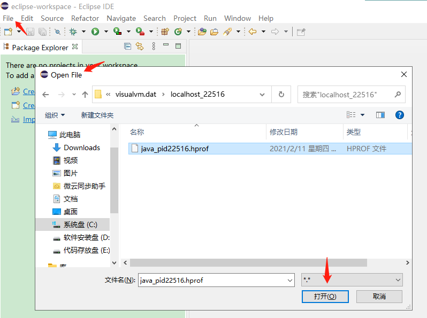
Task: Click the navigation pane down scroll arrow
Action: [x=115, y=263]
